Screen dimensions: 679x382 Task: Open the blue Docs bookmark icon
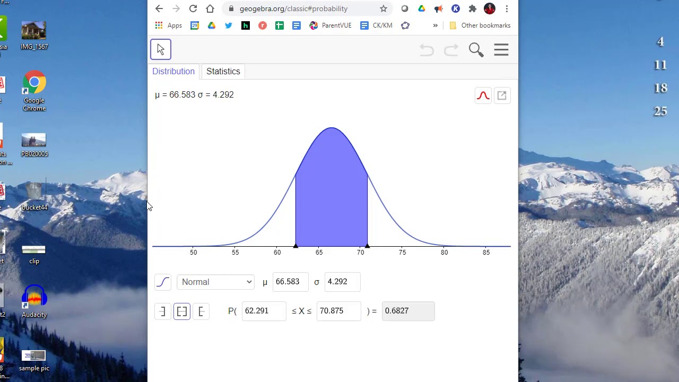pyautogui.click(x=297, y=25)
